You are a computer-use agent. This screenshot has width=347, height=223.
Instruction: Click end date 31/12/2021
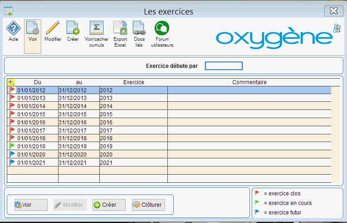(x=73, y=163)
